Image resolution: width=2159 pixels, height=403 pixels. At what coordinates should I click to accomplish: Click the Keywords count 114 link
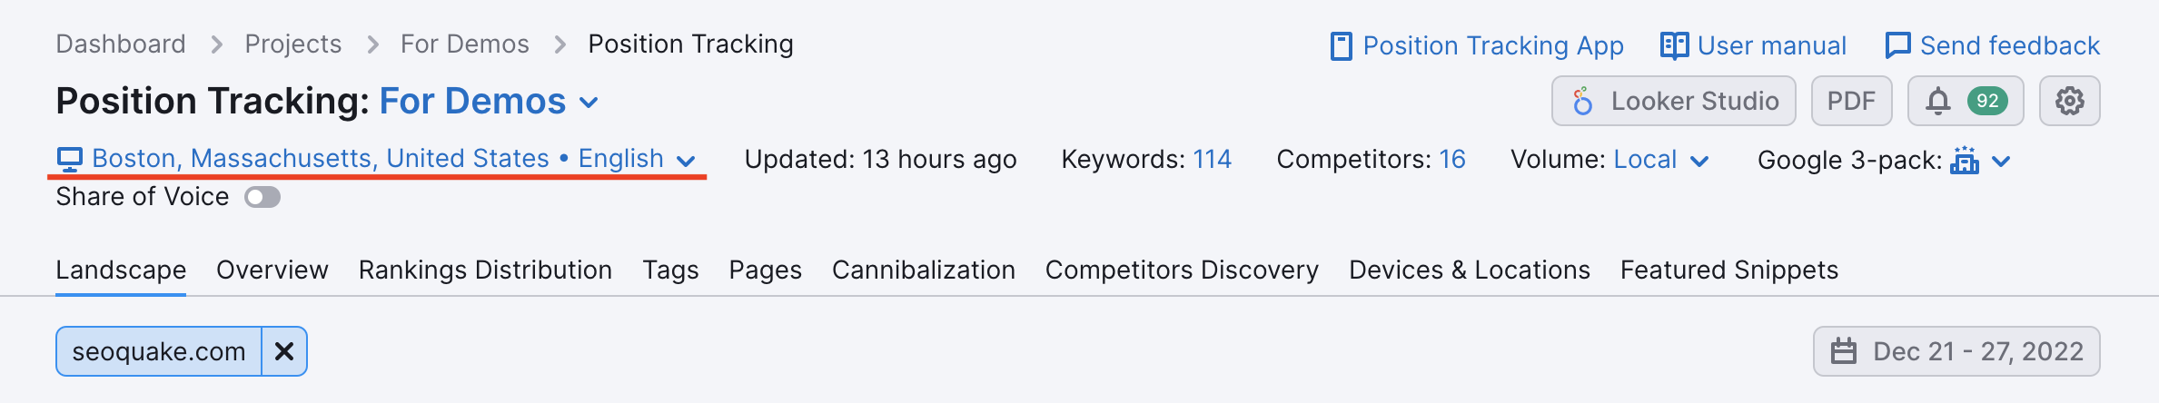[1212, 159]
